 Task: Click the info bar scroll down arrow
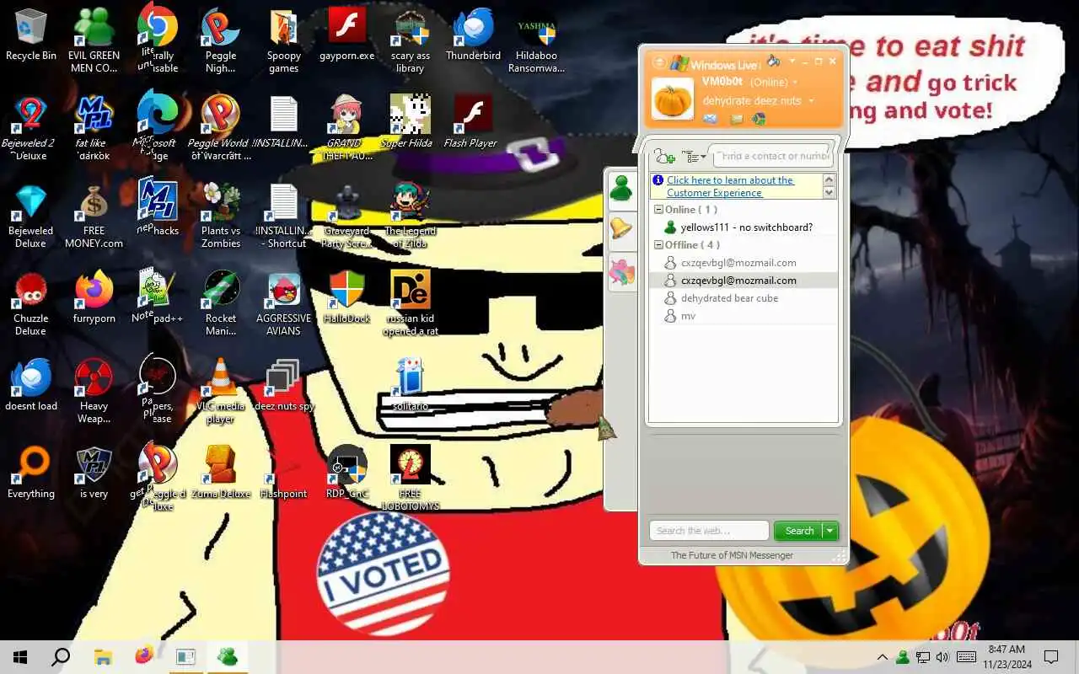click(x=829, y=193)
